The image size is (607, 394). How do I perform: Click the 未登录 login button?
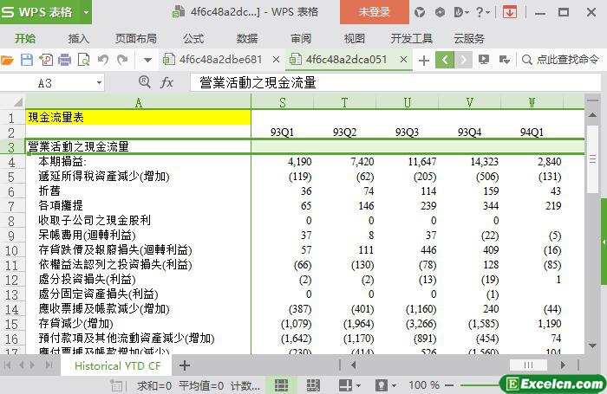[x=375, y=12]
